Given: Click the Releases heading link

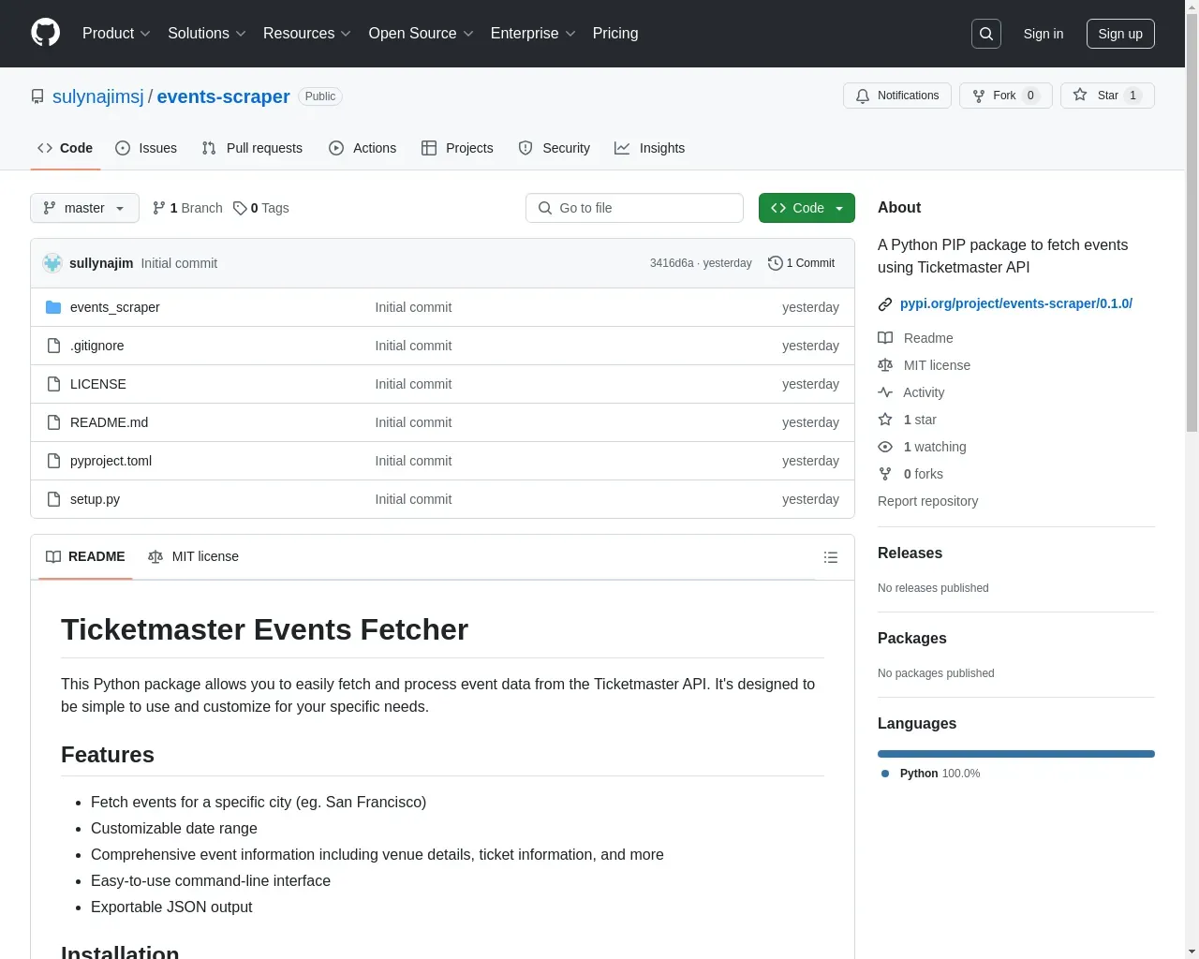Looking at the screenshot, I should 910,553.
